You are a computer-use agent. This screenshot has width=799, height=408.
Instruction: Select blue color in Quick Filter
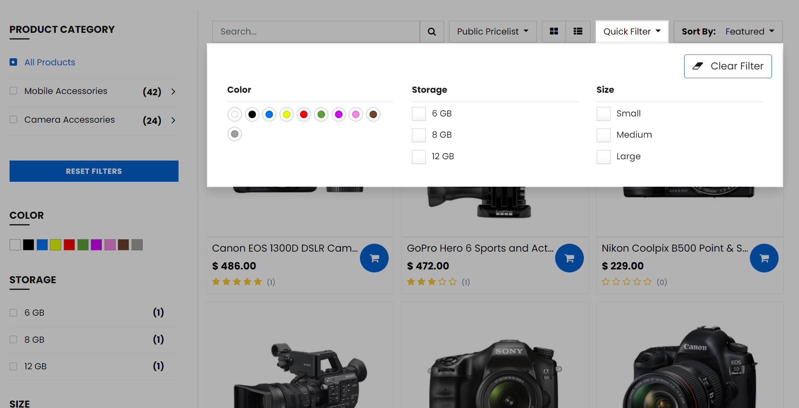pos(269,114)
